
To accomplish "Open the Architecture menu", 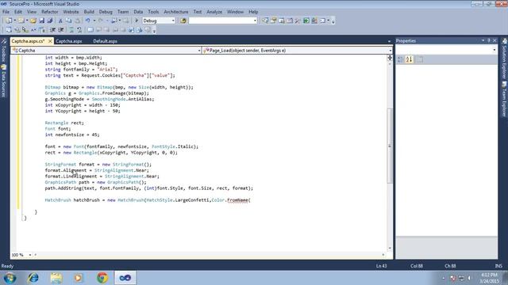I will pos(176,12).
